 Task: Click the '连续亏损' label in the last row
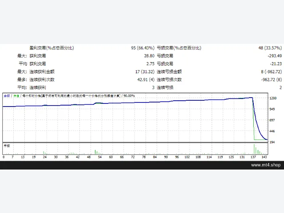165,88
